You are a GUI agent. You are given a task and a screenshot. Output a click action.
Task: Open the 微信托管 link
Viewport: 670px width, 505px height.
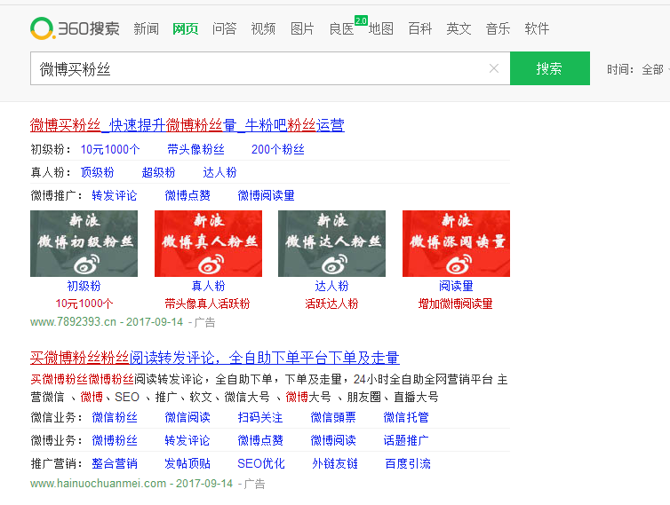406,417
